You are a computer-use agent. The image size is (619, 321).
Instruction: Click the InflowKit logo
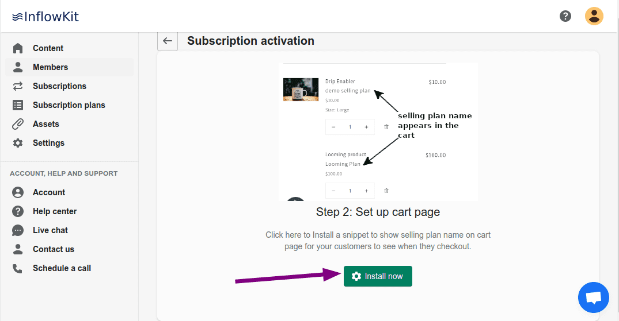pos(45,17)
